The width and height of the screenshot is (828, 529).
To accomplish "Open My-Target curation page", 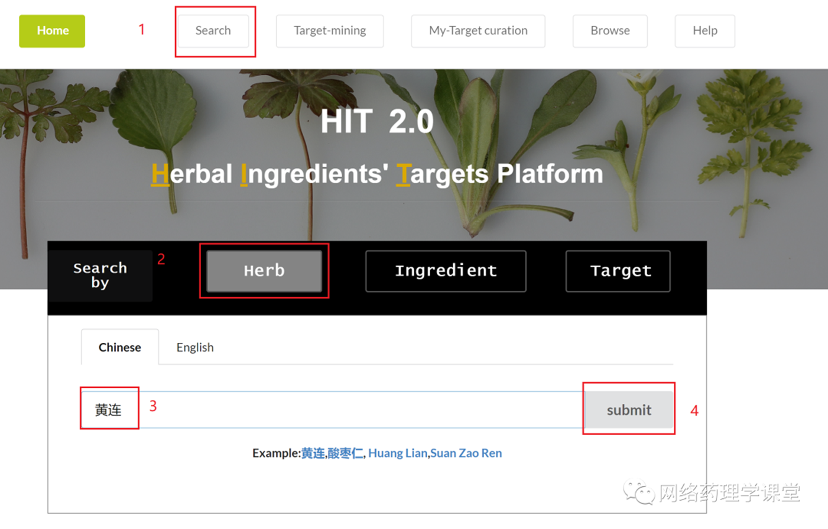I will tap(478, 31).
